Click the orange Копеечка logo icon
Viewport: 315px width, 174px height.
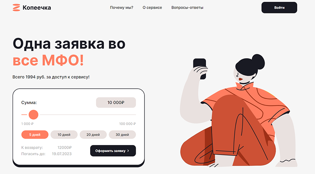16,8
